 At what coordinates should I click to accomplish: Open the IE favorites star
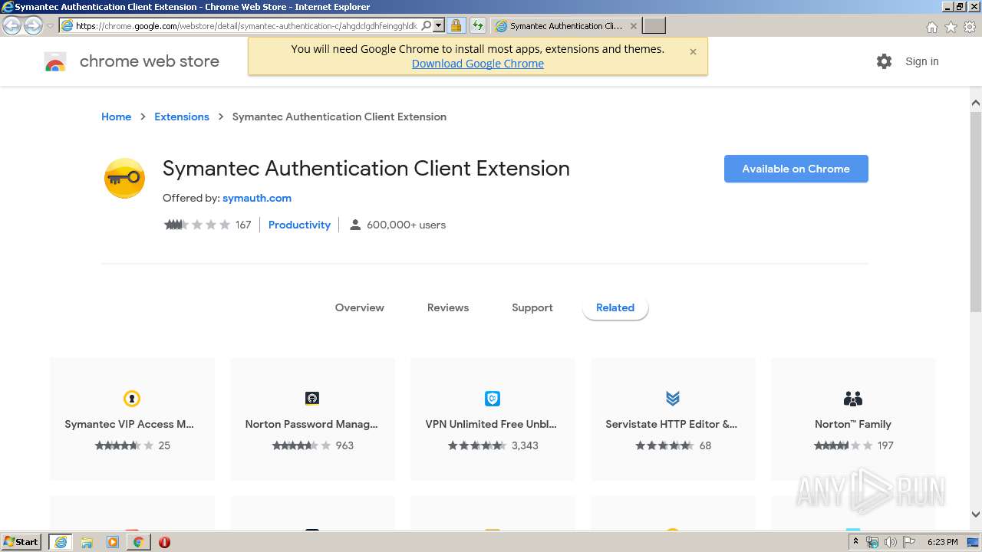pos(951,27)
